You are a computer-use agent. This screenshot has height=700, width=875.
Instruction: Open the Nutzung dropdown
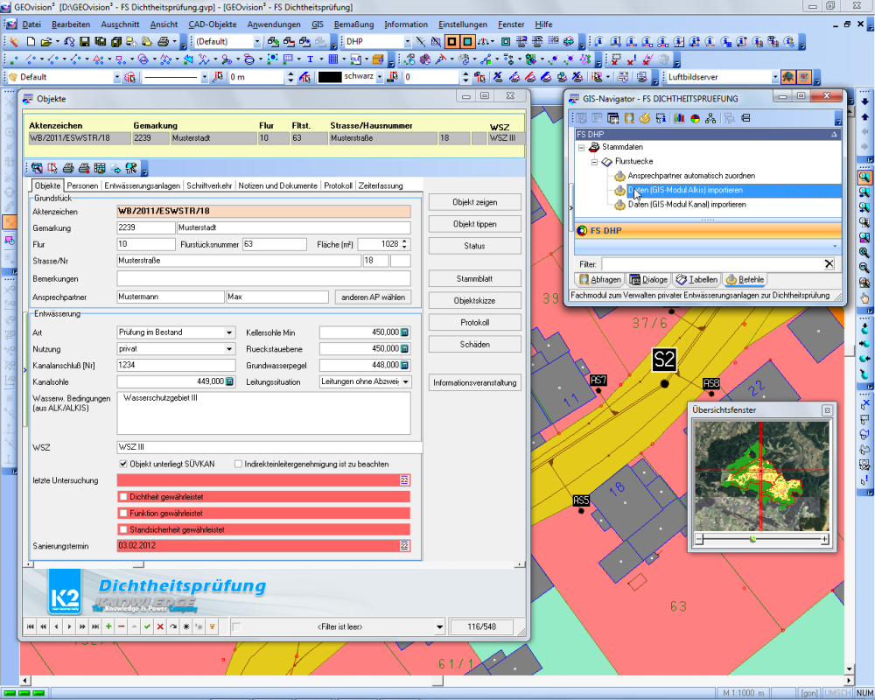228,349
